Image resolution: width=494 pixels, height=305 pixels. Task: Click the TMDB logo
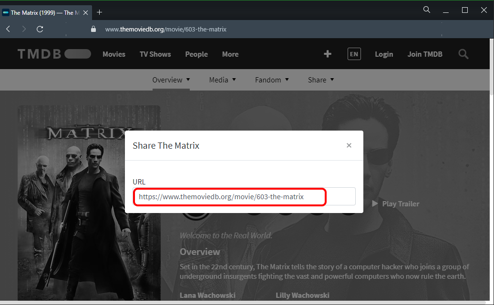pyautogui.click(x=54, y=54)
